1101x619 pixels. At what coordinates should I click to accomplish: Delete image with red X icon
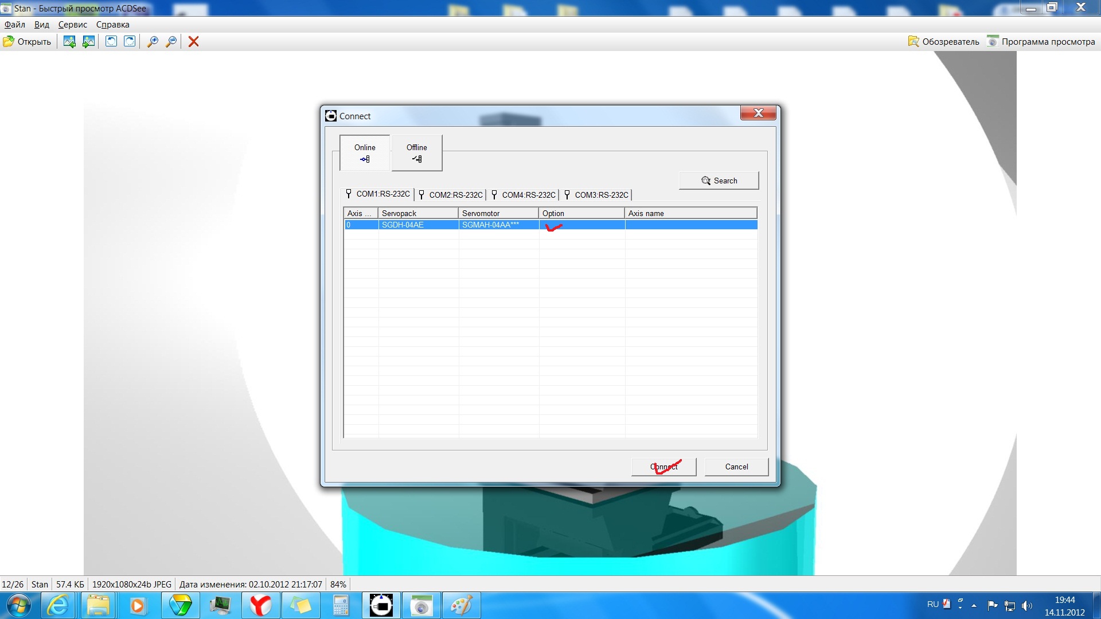coord(194,41)
